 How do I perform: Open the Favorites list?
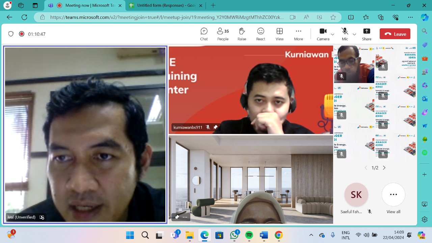(366, 17)
